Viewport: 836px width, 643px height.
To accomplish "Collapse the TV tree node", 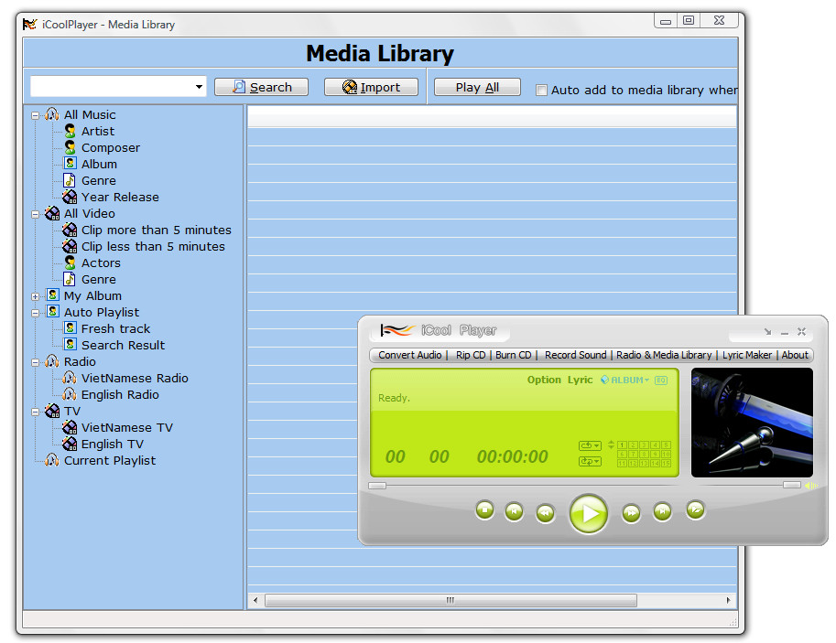I will pos(35,412).
